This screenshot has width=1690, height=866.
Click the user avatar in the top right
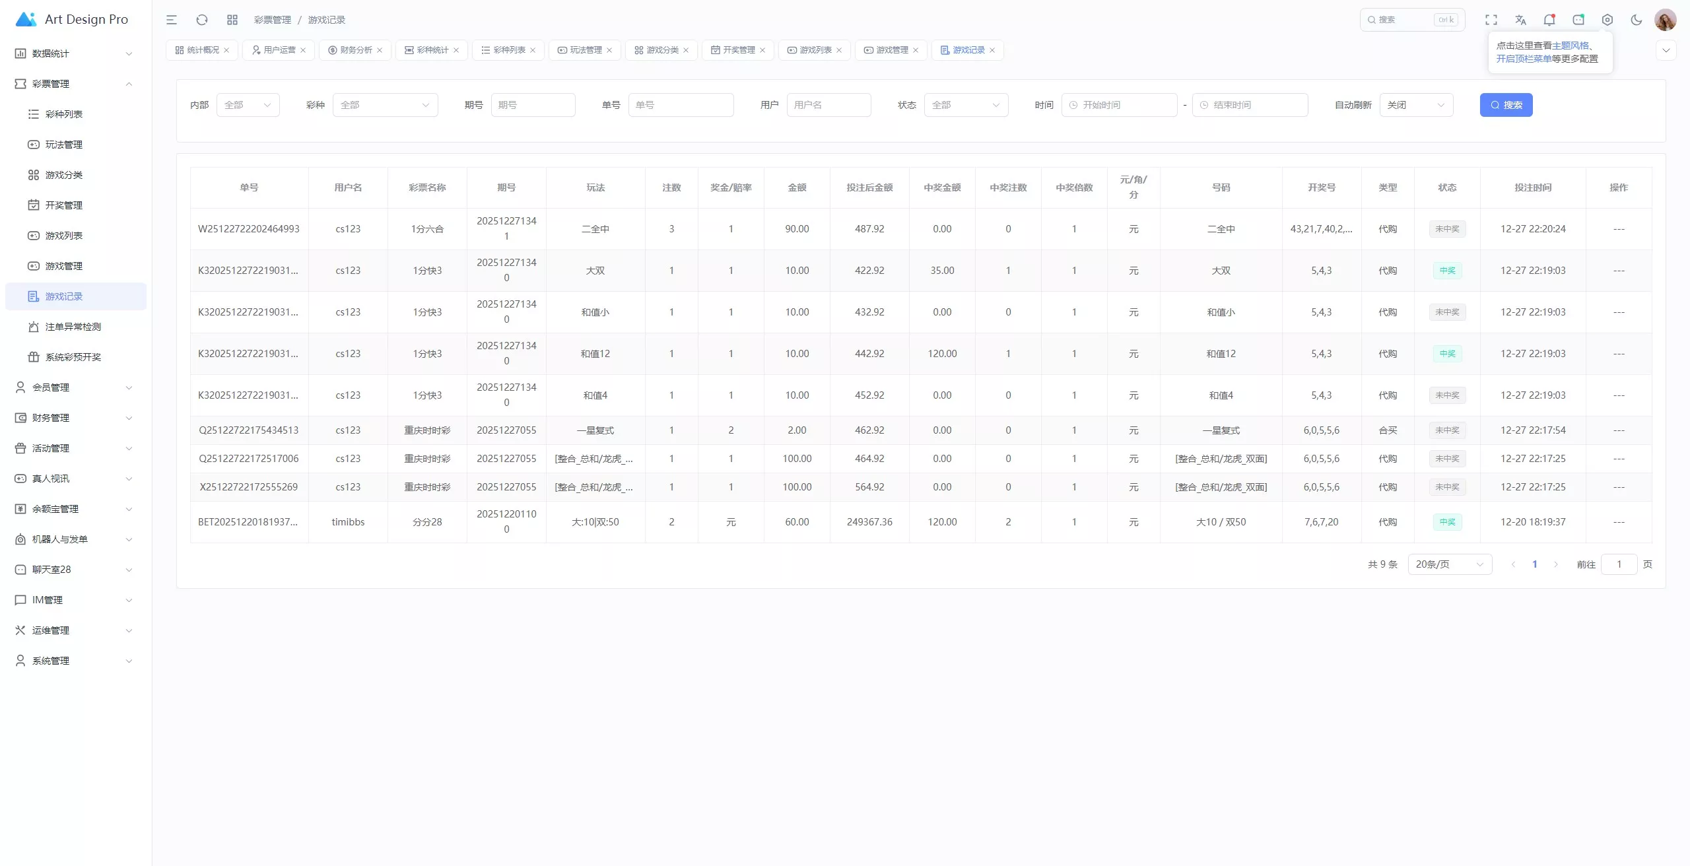click(x=1665, y=20)
